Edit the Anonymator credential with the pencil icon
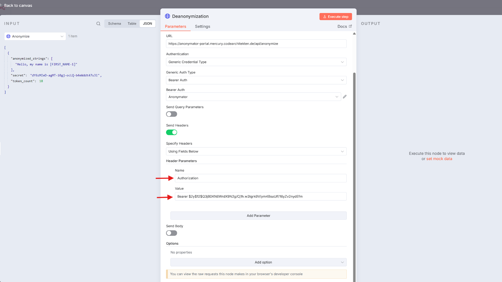This screenshot has width=502, height=282. pyautogui.click(x=345, y=97)
